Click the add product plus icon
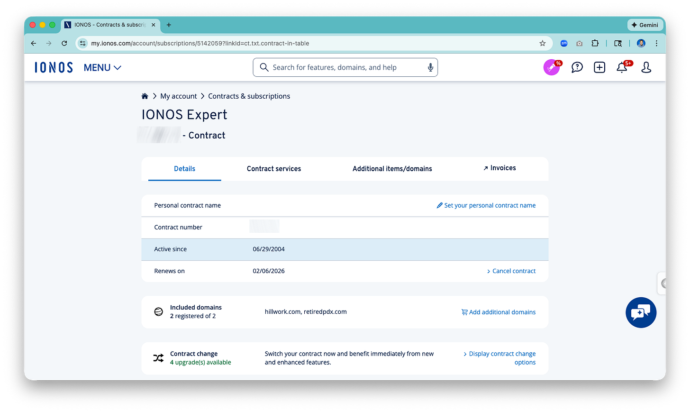This screenshot has width=690, height=412. coord(599,67)
